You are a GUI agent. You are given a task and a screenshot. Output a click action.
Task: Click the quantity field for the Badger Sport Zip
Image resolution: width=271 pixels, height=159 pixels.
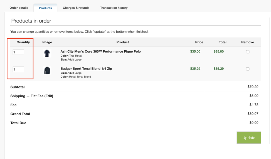tap(18, 69)
